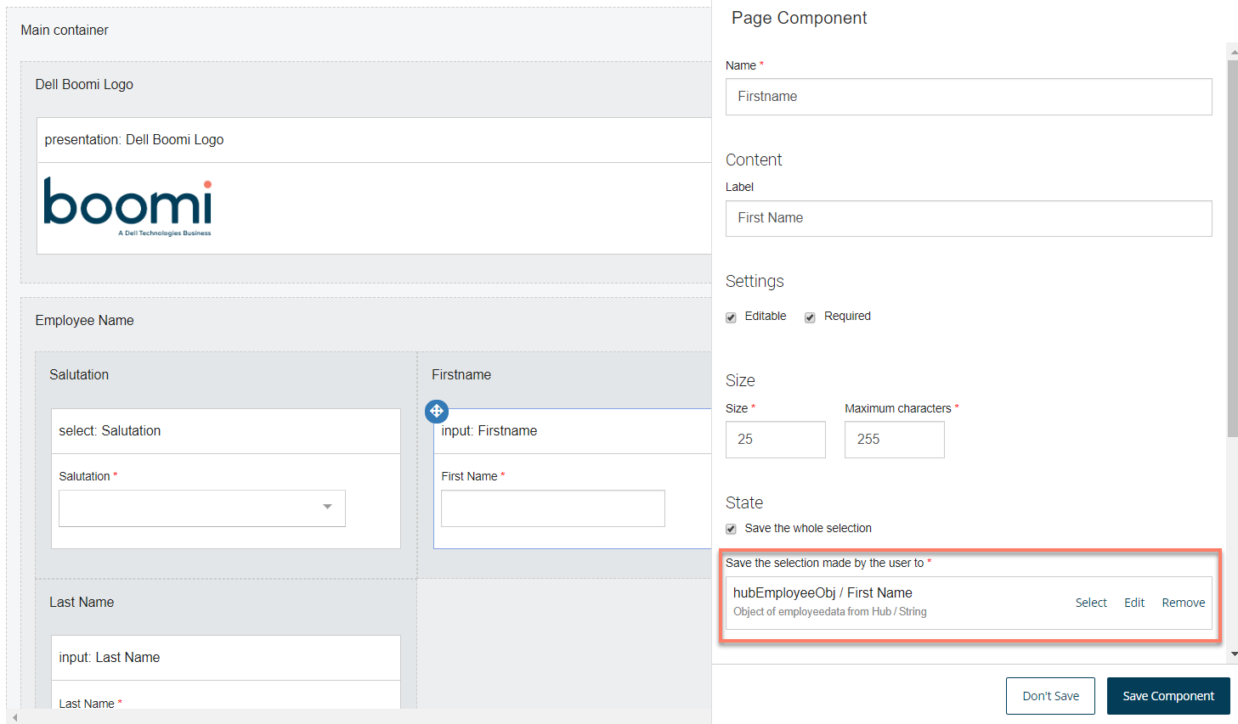Click the Name input containing 'Firstname'

click(x=968, y=96)
